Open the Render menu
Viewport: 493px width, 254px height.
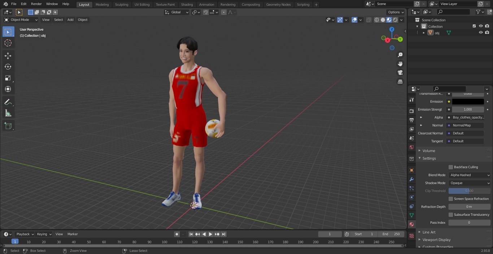point(36,4)
